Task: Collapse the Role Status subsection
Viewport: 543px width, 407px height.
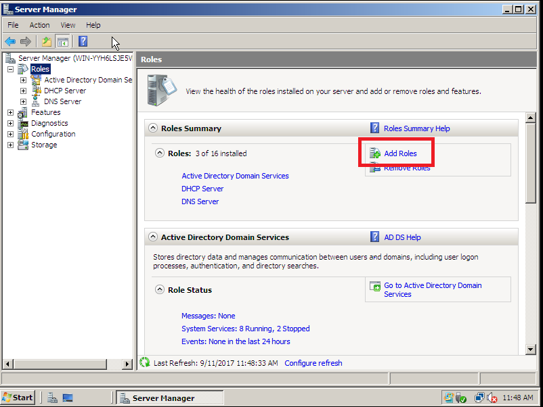Action: pyautogui.click(x=159, y=289)
